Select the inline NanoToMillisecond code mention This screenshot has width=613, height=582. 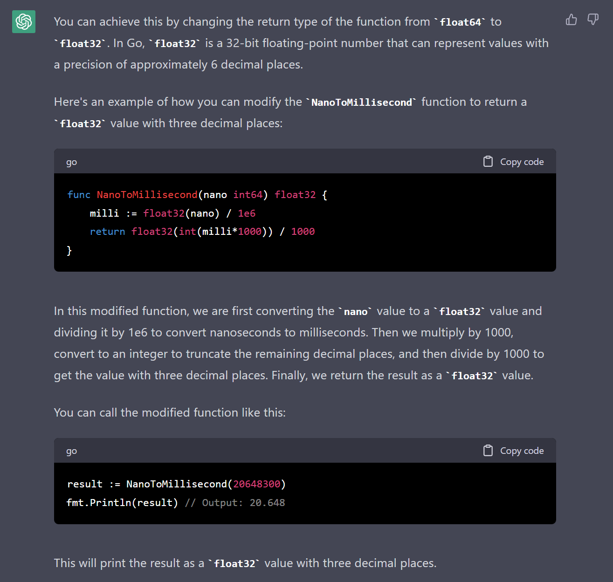(361, 102)
